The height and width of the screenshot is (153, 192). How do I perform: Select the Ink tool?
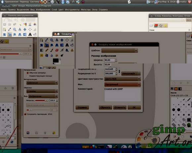67,50
